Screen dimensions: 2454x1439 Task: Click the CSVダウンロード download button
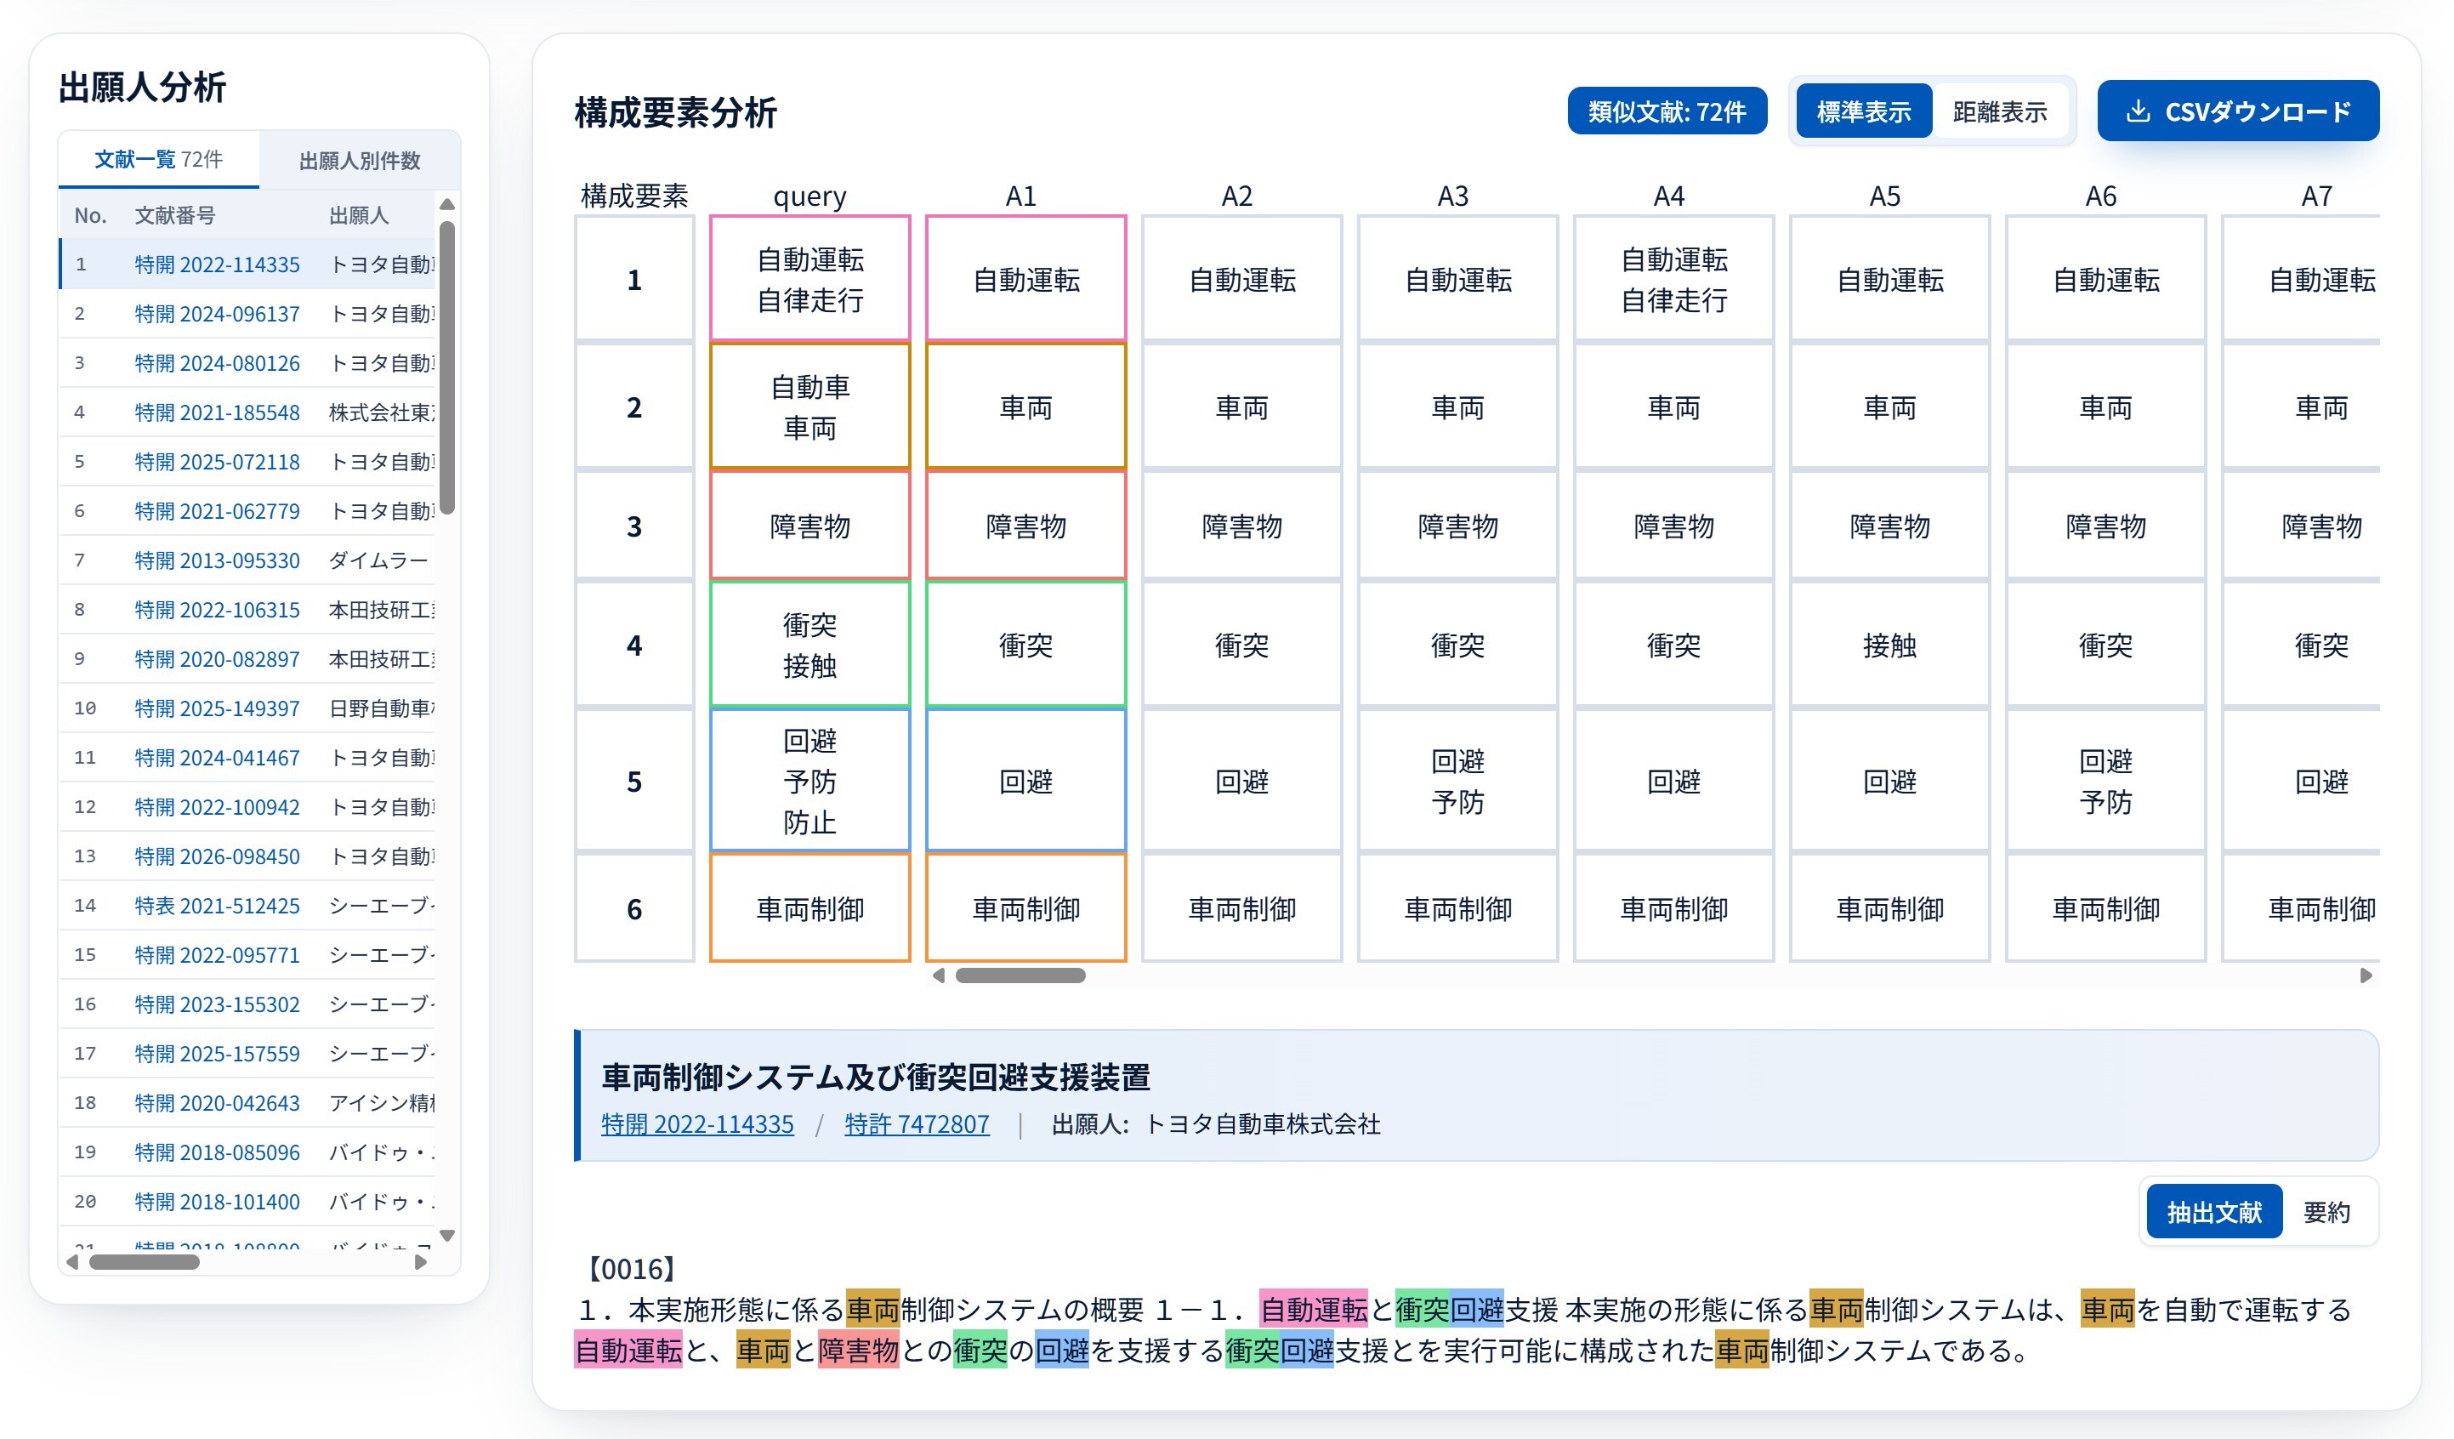pyautogui.click(x=2237, y=111)
